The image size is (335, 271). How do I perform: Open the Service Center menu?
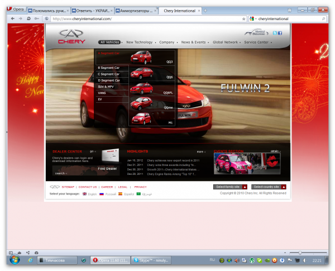(x=256, y=42)
